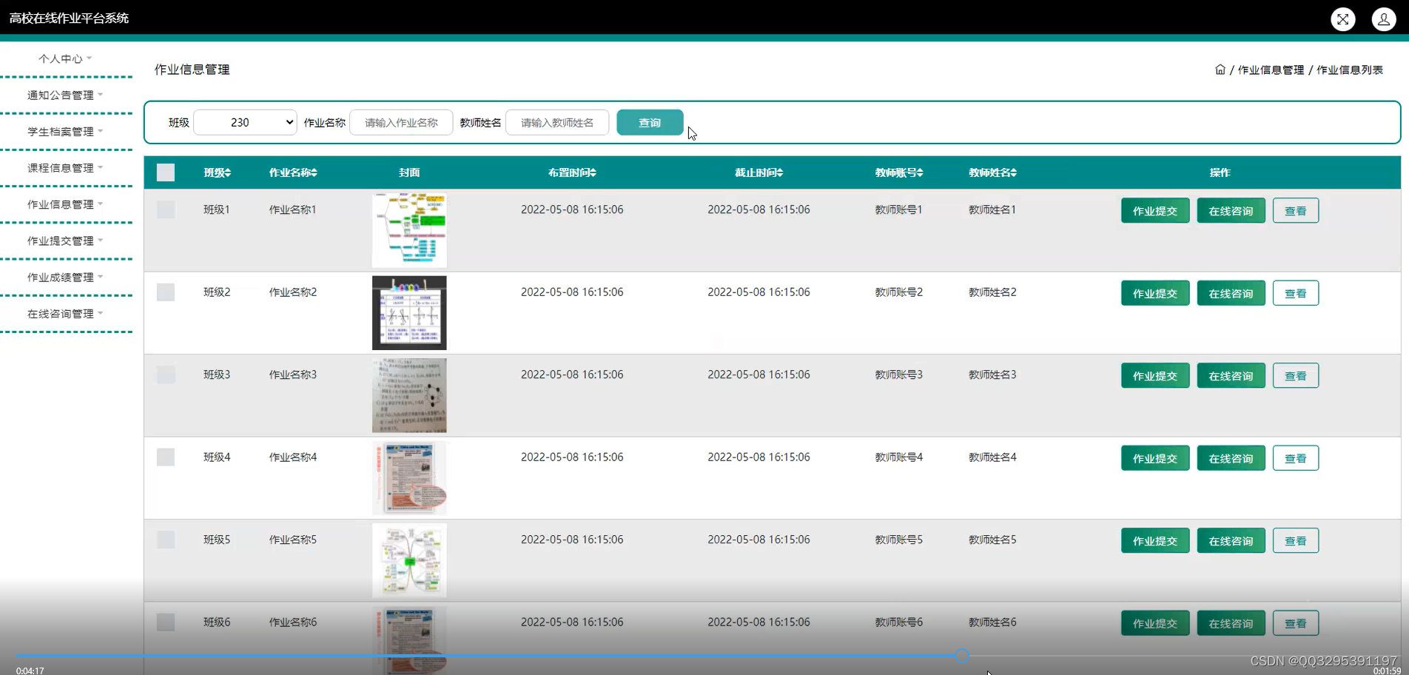
Task: Go to home via breadcrumb house icon
Action: 1220,70
